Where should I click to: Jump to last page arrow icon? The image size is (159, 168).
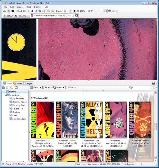[x=36, y=11]
